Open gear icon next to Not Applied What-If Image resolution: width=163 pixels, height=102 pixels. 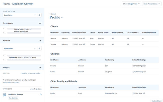39,48
